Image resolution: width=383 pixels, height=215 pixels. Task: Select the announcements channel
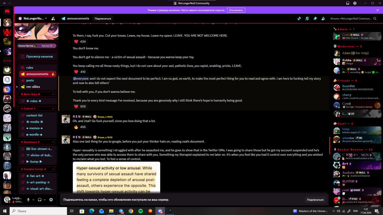tap(37, 74)
